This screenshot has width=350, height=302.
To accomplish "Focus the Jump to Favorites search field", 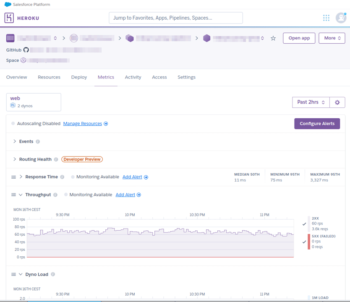I will tap(176, 18).
